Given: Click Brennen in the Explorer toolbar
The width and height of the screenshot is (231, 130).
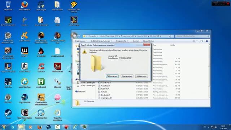Looking at the screenshot, I should tap(136, 41).
